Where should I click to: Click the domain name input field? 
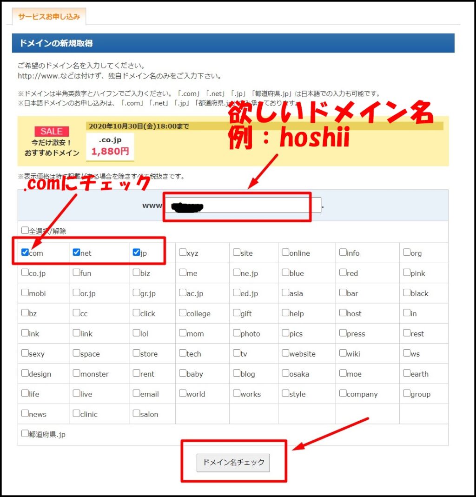tap(243, 205)
